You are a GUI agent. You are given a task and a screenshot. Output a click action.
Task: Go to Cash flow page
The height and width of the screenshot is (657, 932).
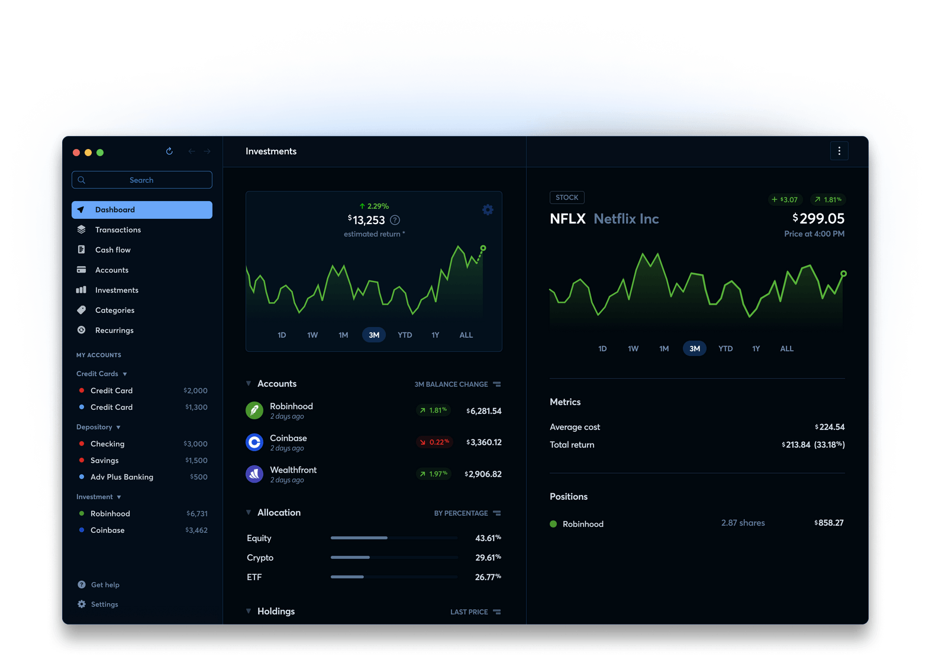112,250
